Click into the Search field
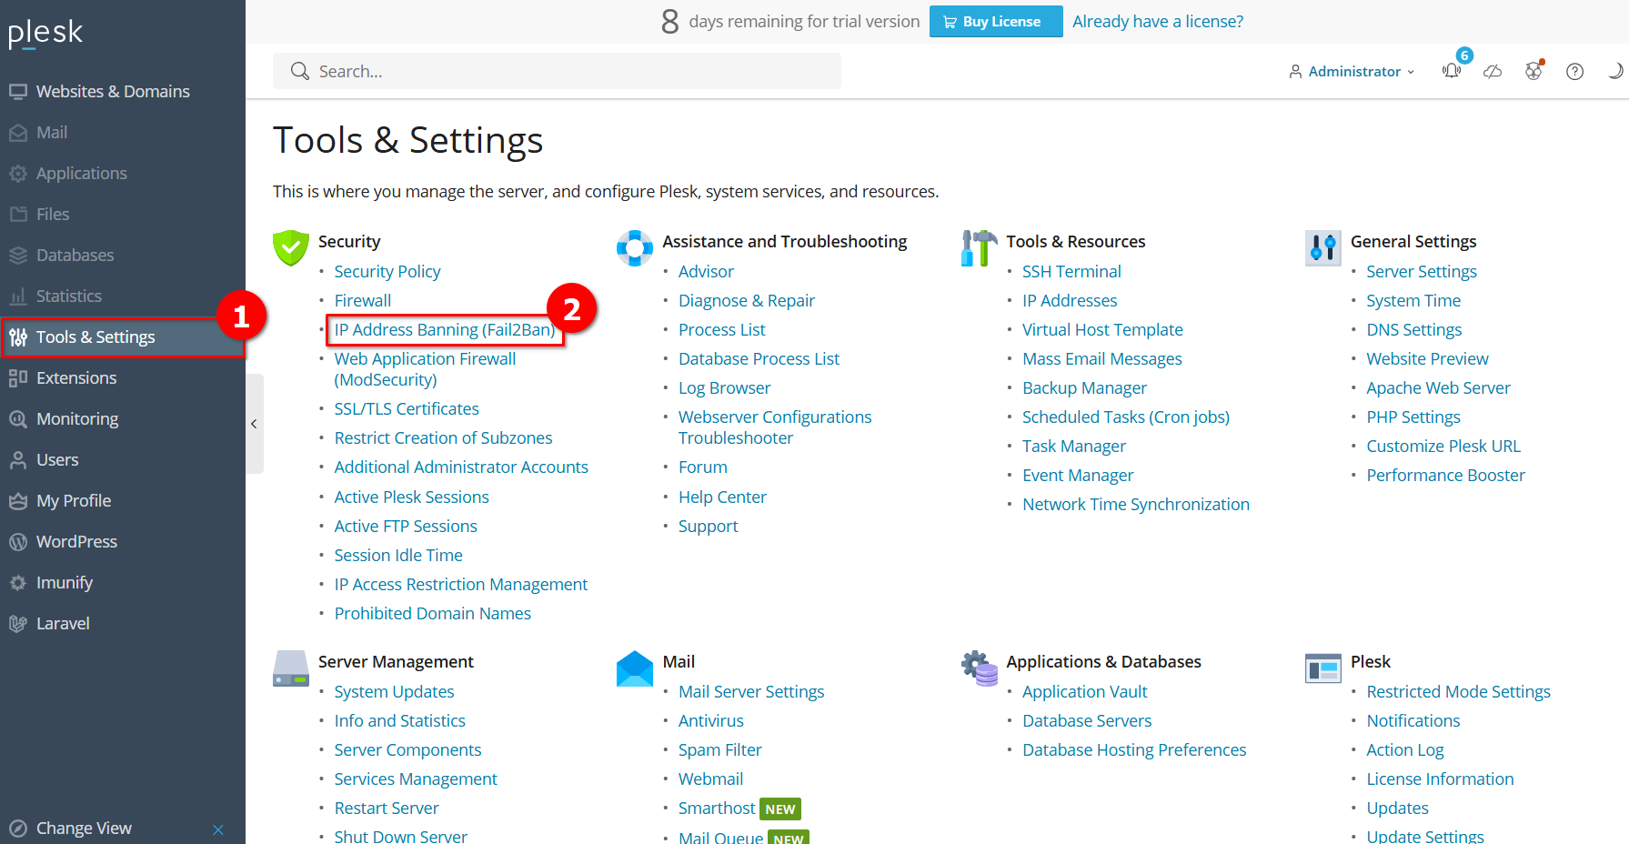The image size is (1629, 844). coord(557,71)
